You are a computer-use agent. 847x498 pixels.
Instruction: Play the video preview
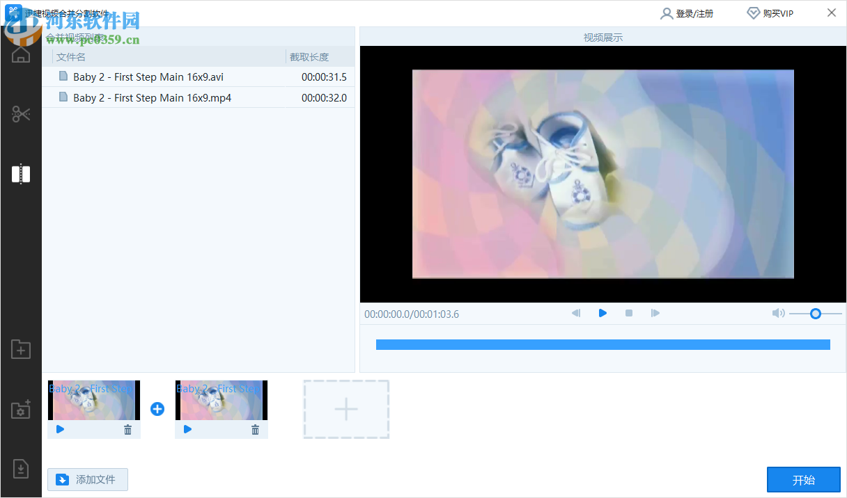tap(603, 313)
